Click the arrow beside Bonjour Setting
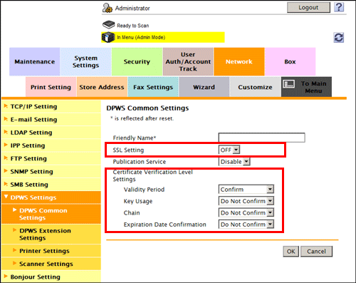 pos(6,277)
